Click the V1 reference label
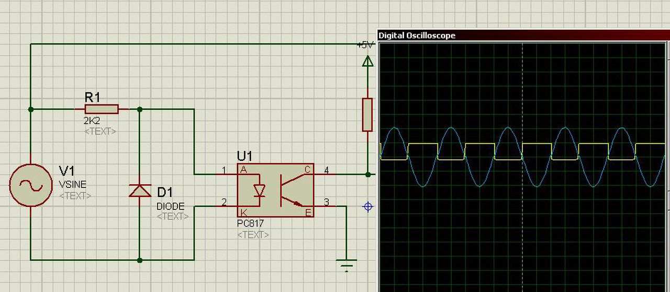This screenshot has height=292, width=670. point(68,171)
